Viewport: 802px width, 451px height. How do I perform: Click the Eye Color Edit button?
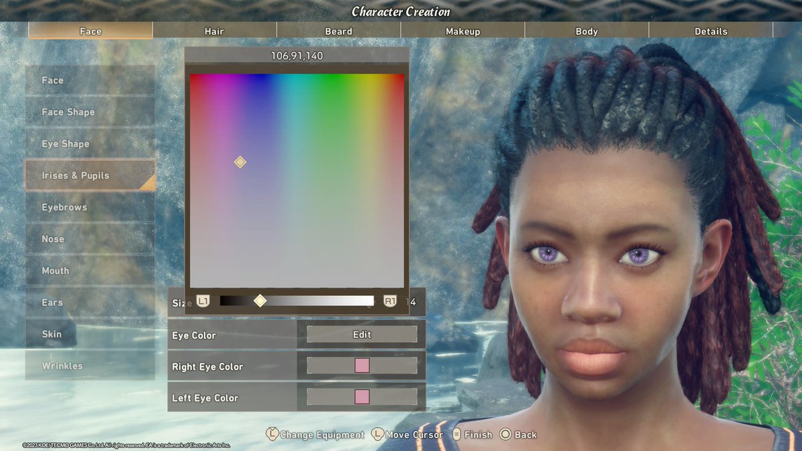(362, 334)
